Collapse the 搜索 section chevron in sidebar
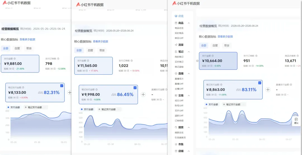This screenshot has width=302, height=155. pos(189,127)
